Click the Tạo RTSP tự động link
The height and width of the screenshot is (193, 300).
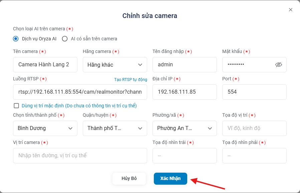pyautogui.click(x=131, y=79)
